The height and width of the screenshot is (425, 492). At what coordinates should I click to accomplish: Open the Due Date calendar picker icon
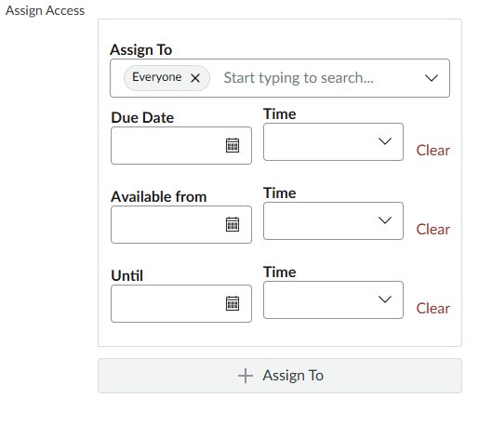(233, 145)
